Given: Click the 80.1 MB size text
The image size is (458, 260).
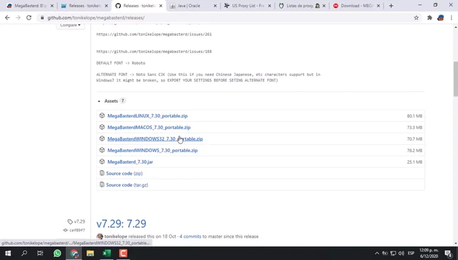Looking at the screenshot, I should [x=414, y=116].
